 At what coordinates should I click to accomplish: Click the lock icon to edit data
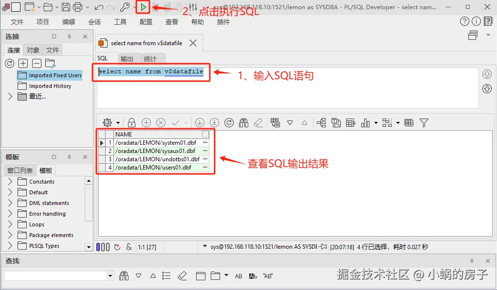pos(131,123)
